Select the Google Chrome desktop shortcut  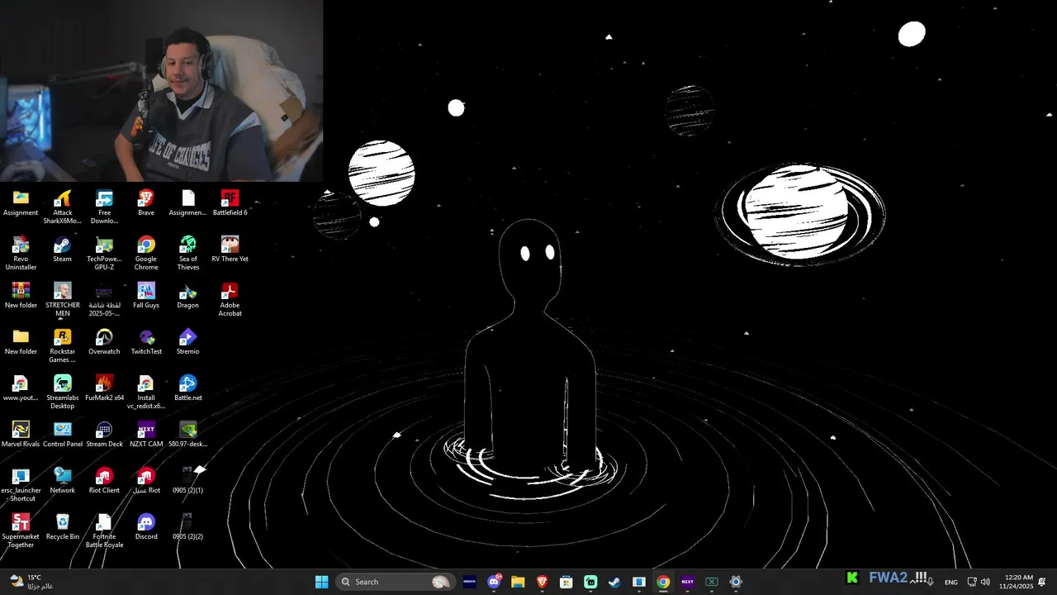(146, 254)
